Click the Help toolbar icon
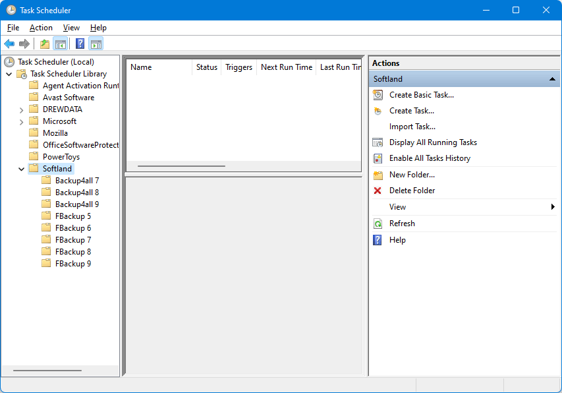The image size is (562, 393). [x=80, y=44]
